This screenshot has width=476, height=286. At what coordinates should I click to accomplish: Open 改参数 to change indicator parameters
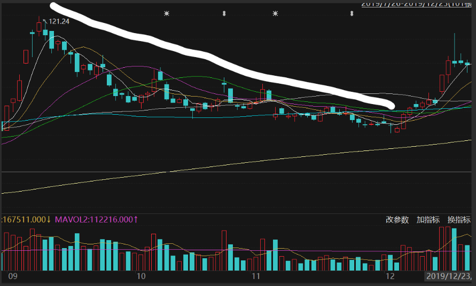(x=397, y=220)
